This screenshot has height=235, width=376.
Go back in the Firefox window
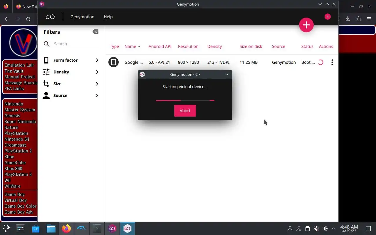click(7, 19)
